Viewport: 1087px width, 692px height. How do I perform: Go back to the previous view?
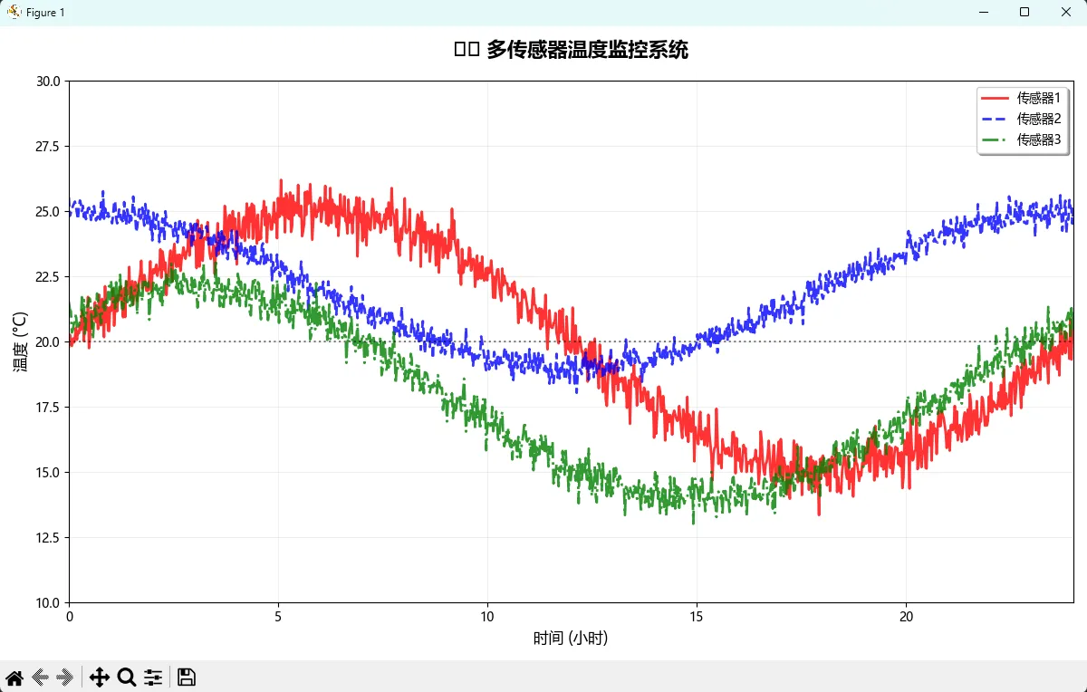point(40,678)
